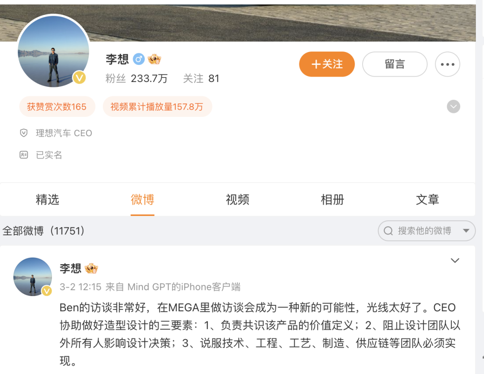Click the yellow V verification badge on large avatar
The height and width of the screenshot is (374, 484).
79,77
